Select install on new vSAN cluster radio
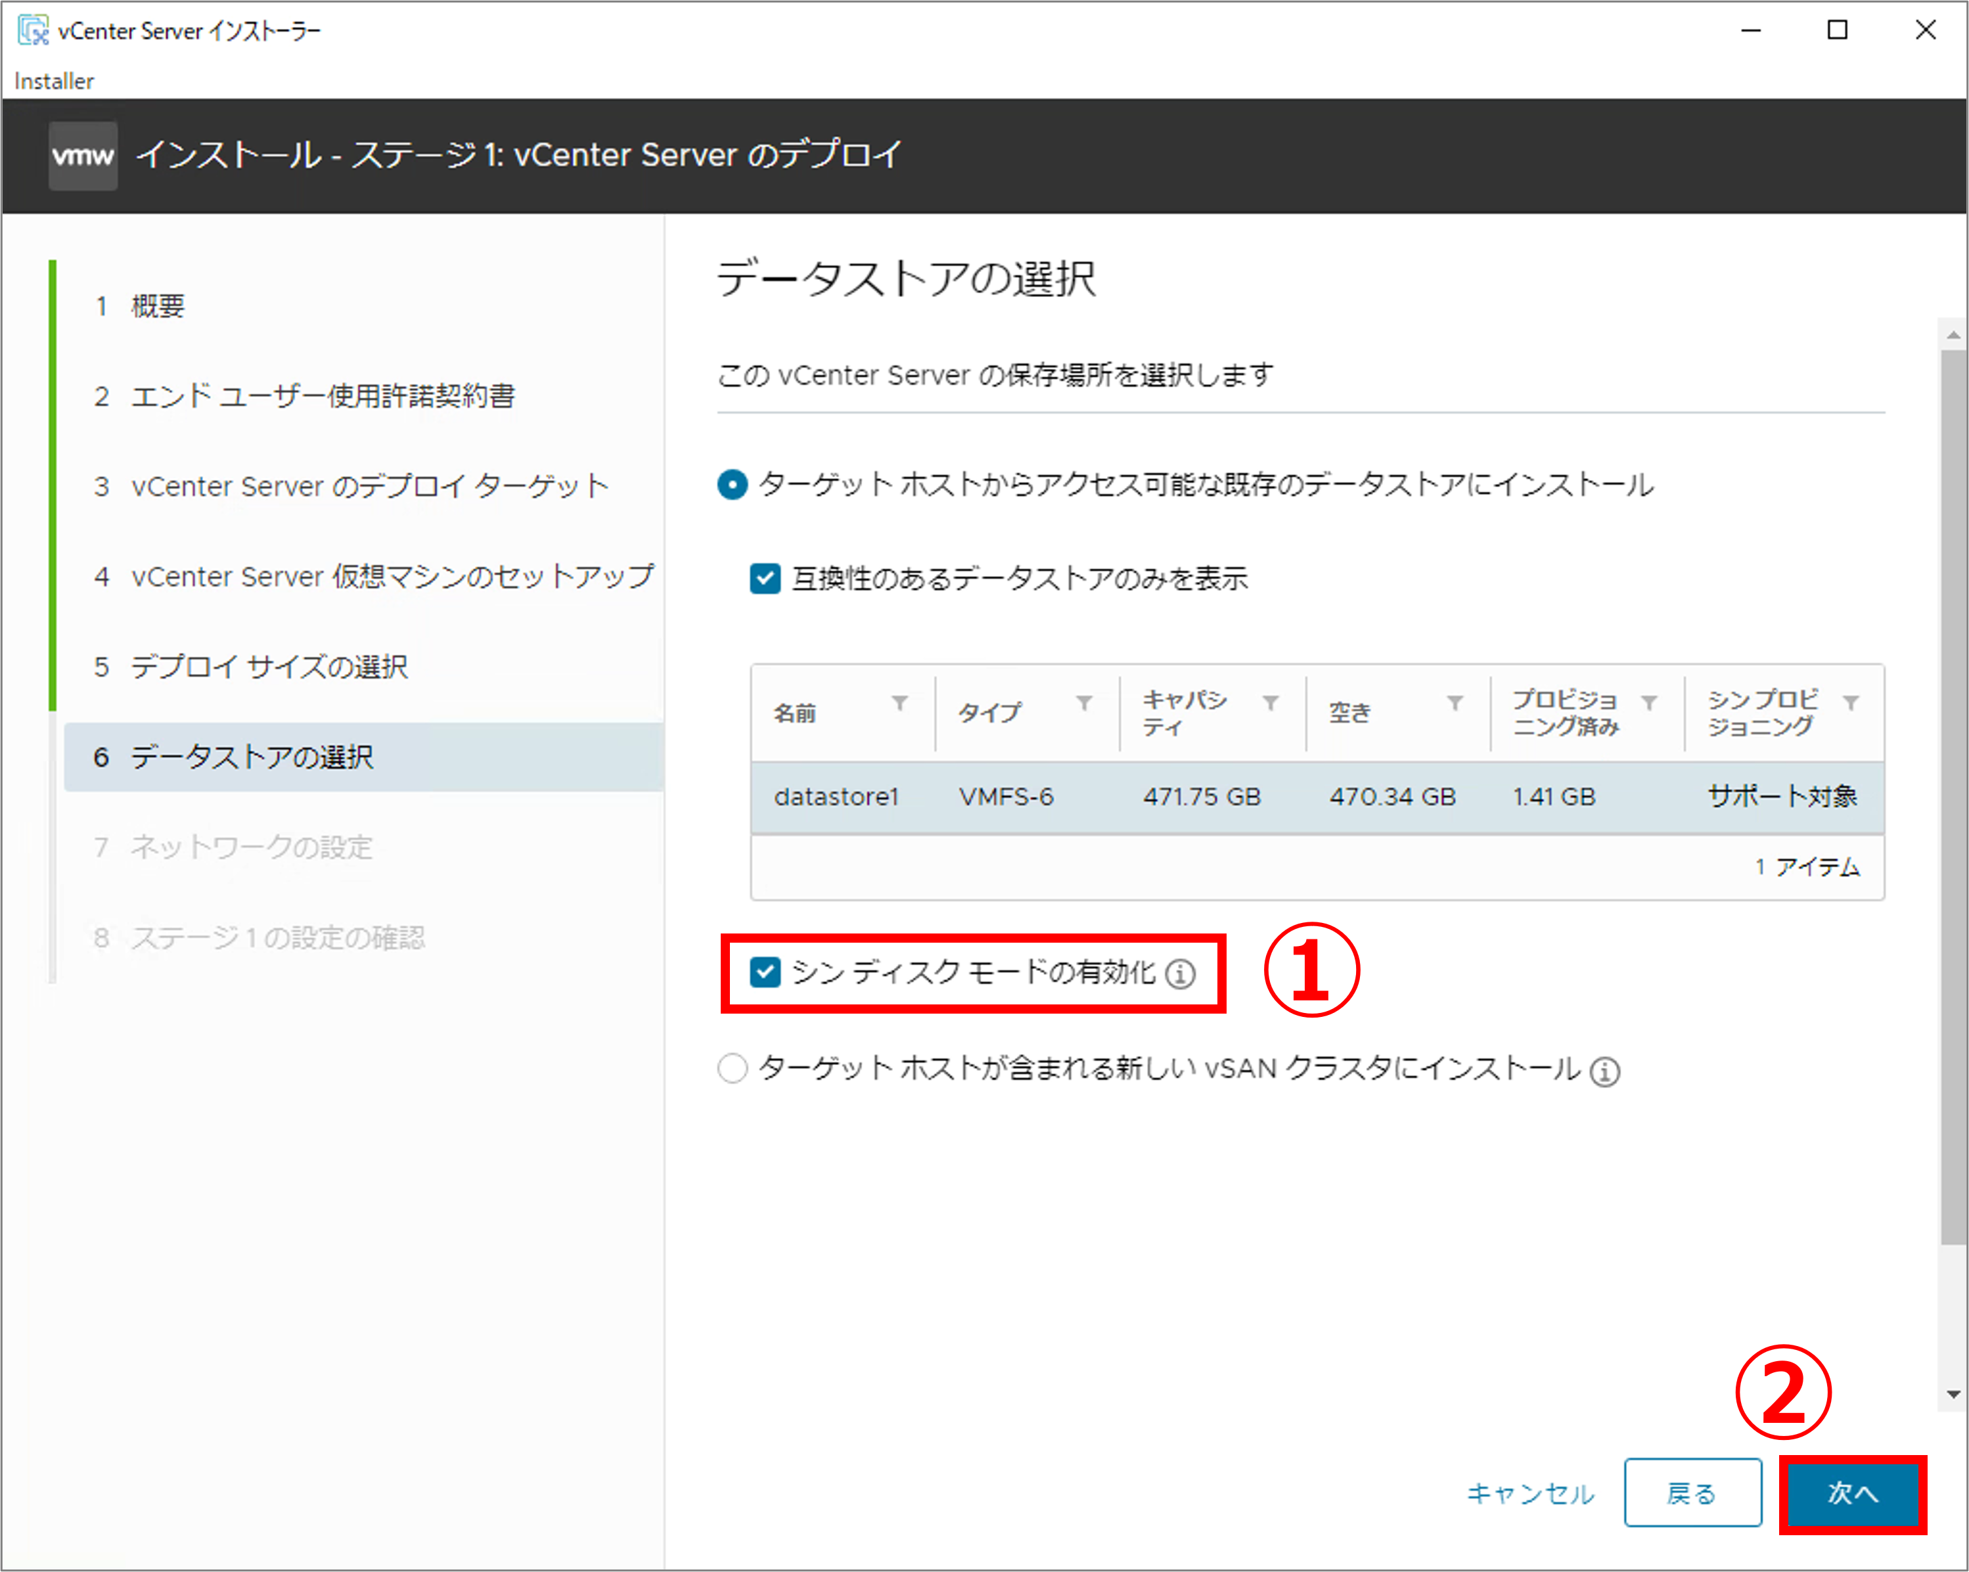The image size is (1969, 1572). coord(733,1067)
